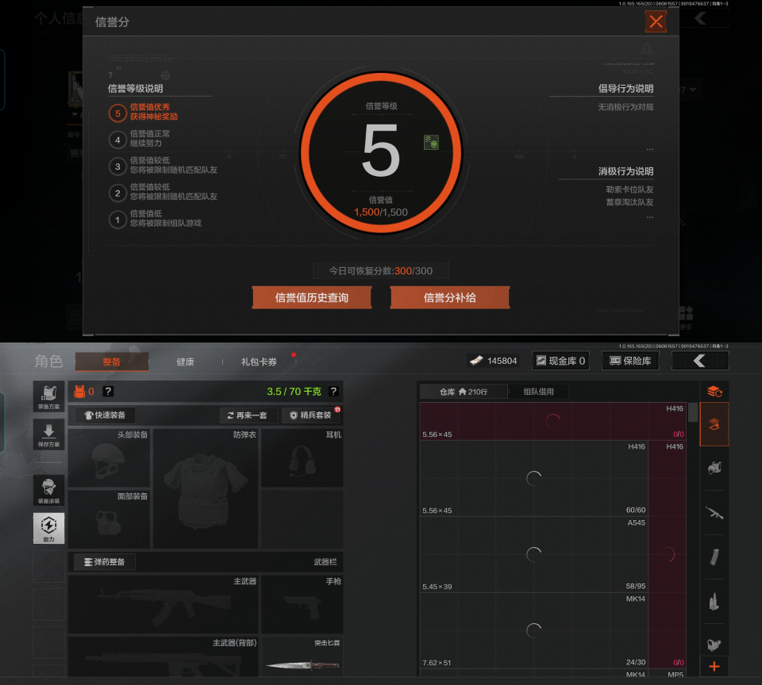Select the 主武器 primary weapon slot
This screenshot has height=685, width=762.
[x=163, y=604]
